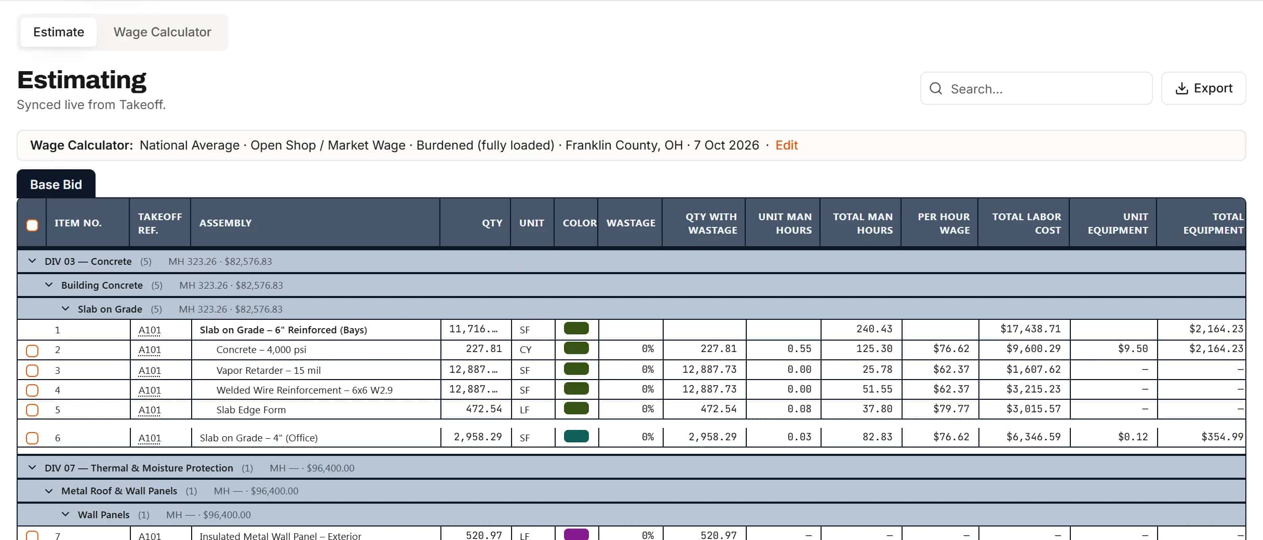The image size is (1263, 540).
Task: Check the box for item 3
Action: 32,370
